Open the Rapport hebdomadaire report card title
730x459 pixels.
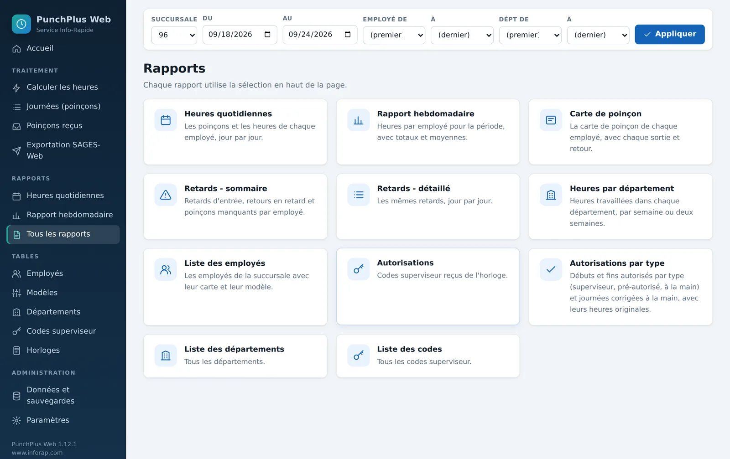pos(425,114)
